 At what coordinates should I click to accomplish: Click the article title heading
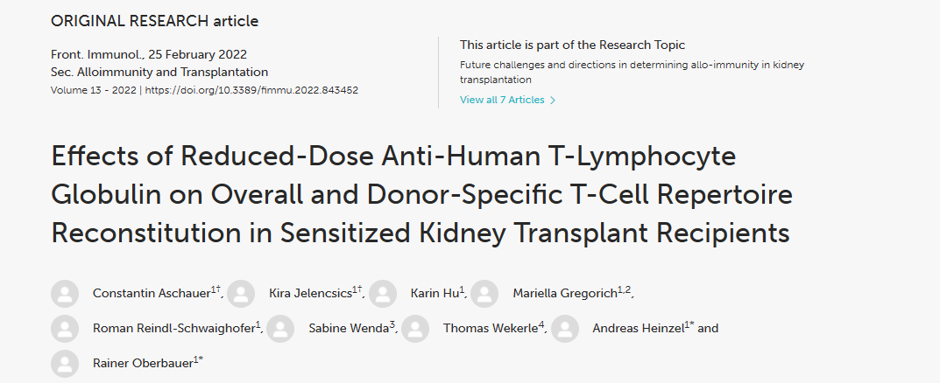click(x=421, y=194)
